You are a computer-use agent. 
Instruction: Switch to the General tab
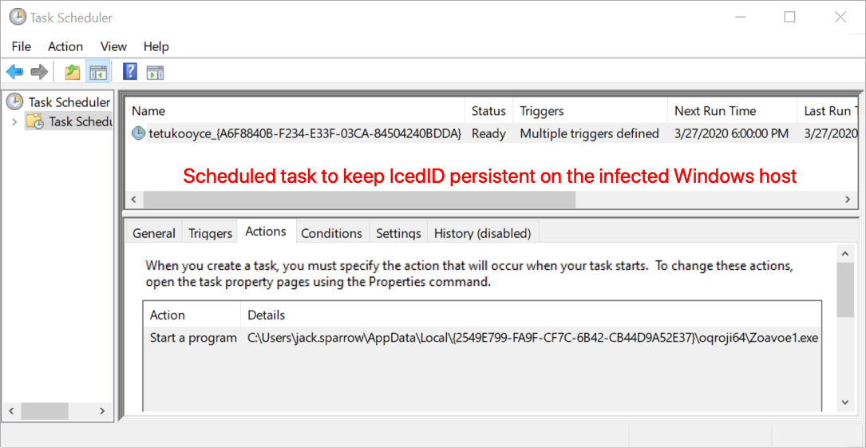coord(154,233)
